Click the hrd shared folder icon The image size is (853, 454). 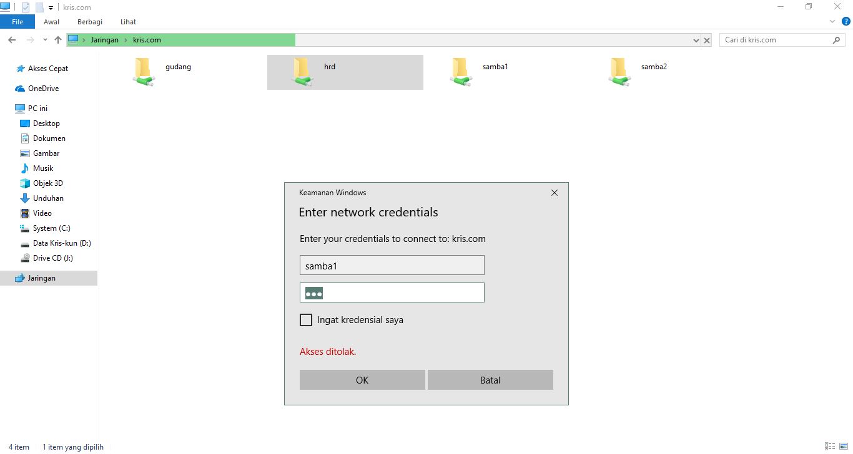click(302, 72)
